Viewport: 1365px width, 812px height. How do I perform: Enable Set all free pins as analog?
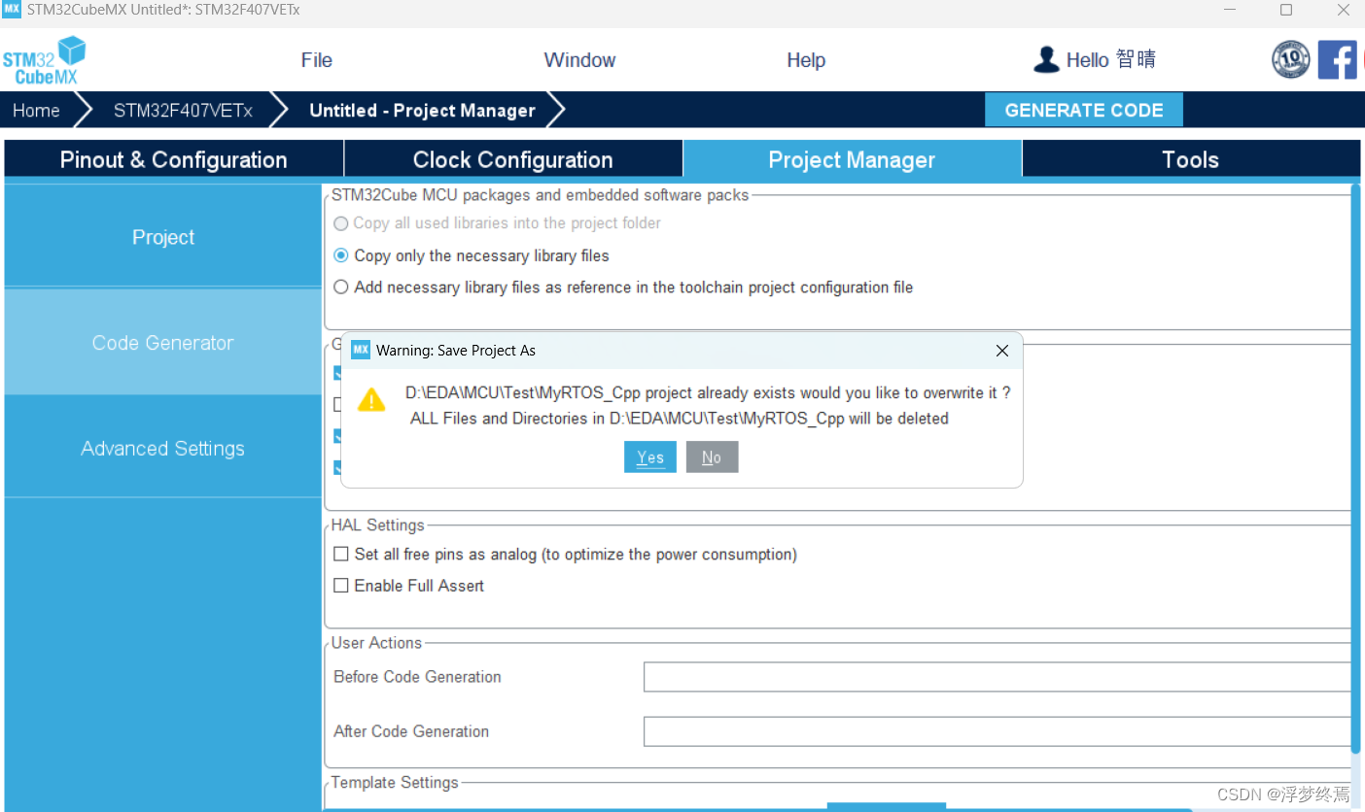(x=341, y=555)
